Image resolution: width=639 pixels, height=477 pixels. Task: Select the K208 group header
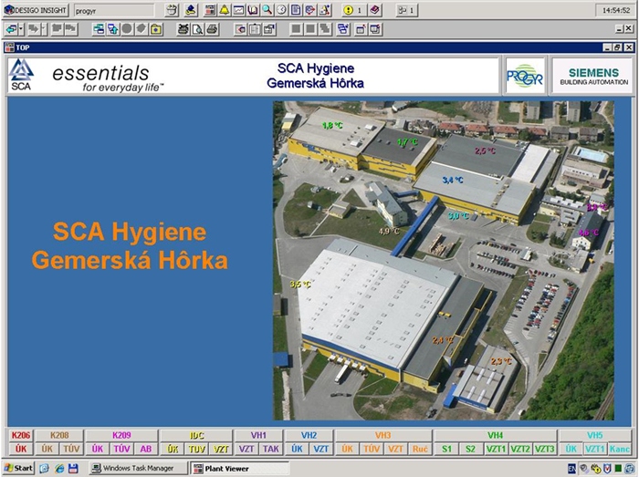click(59, 435)
